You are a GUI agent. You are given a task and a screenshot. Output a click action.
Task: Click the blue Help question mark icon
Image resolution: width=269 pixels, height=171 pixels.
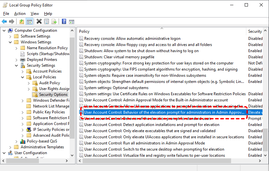point(64,22)
